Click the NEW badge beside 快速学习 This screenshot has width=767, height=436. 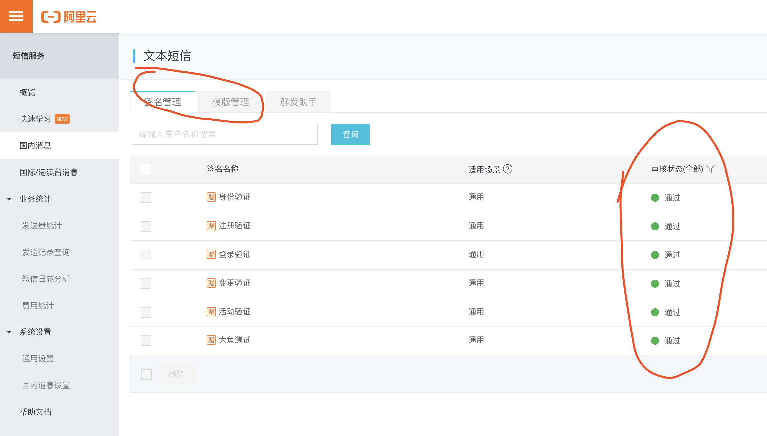pos(62,119)
